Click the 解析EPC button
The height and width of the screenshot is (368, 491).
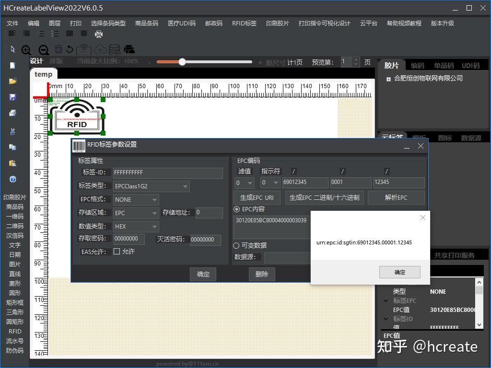pos(396,197)
